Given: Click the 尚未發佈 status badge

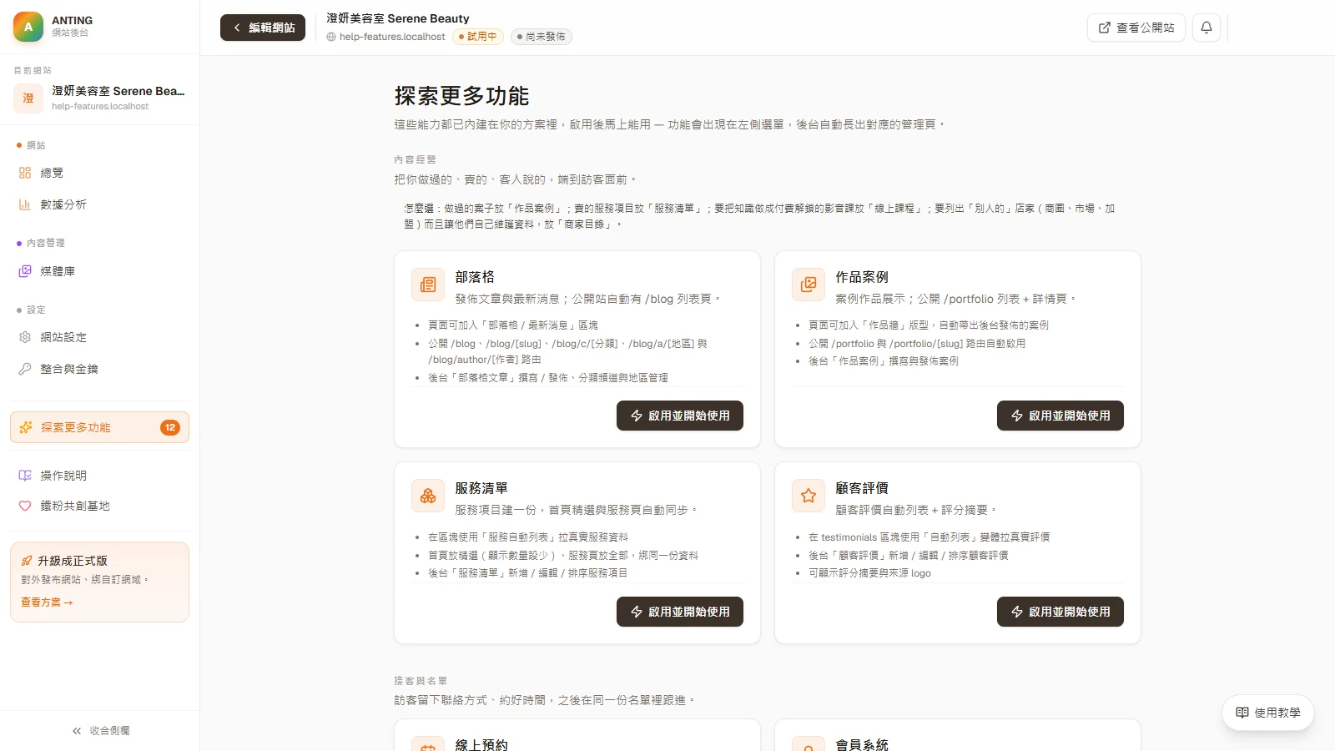Looking at the screenshot, I should pyautogui.click(x=542, y=37).
